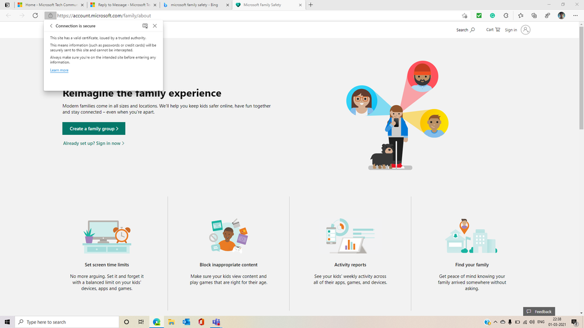Screen dimensions: 584x328
Task: Open the volume speaker tray icon
Action: tap(532, 322)
